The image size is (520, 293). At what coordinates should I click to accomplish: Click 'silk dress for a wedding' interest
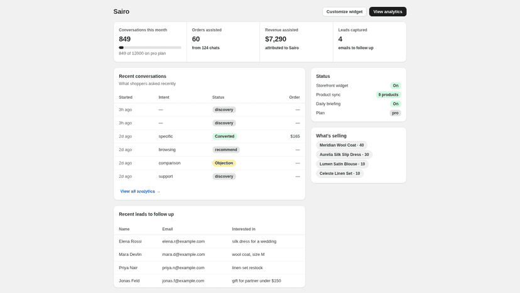[x=254, y=241]
